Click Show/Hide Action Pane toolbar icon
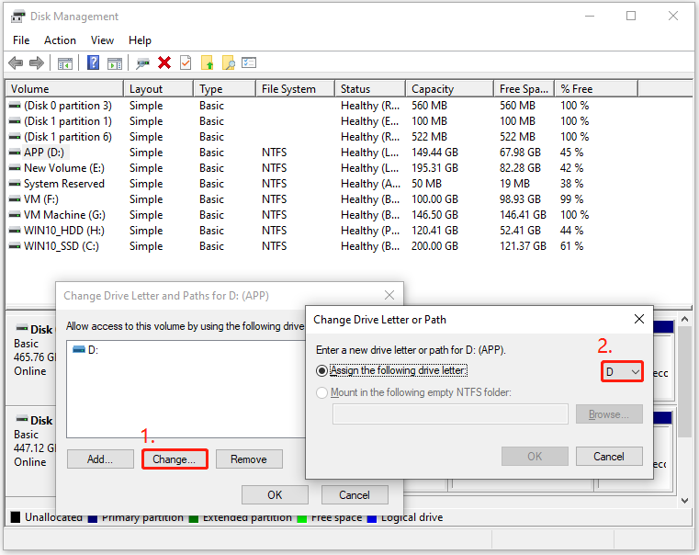Image resolution: width=699 pixels, height=555 pixels. click(x=115, y=63)
